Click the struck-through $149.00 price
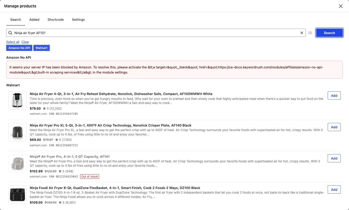 51,202
